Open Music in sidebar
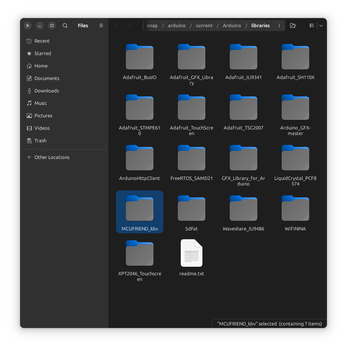 64,103
